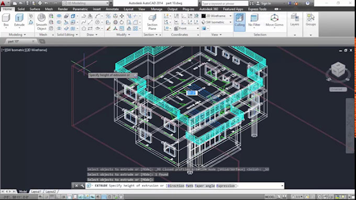Toggle the highlighted dynamic input status button
The height and width of the screenshot is (200, 356).
point(104,197)
